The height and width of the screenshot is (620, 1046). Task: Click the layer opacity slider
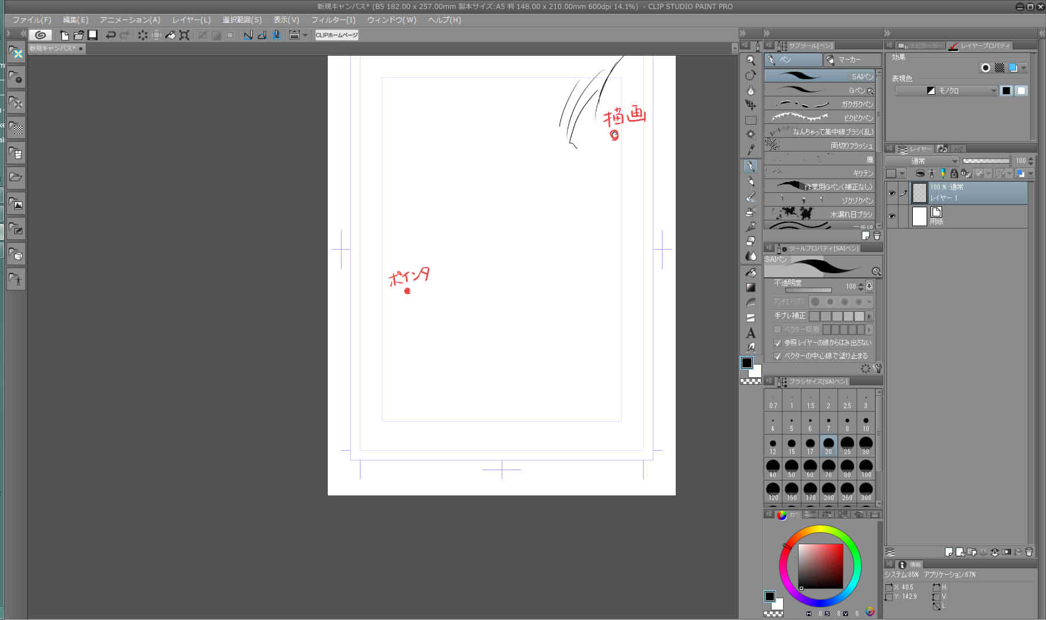pos(986,161)
